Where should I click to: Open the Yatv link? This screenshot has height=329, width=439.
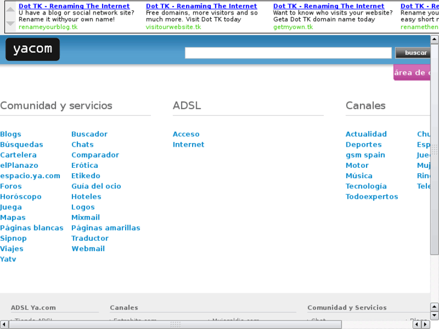(x=8, y=259)
